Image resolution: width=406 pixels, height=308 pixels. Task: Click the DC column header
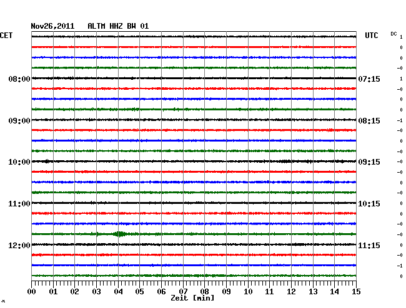pyautogui.click(x=394, y=34)
